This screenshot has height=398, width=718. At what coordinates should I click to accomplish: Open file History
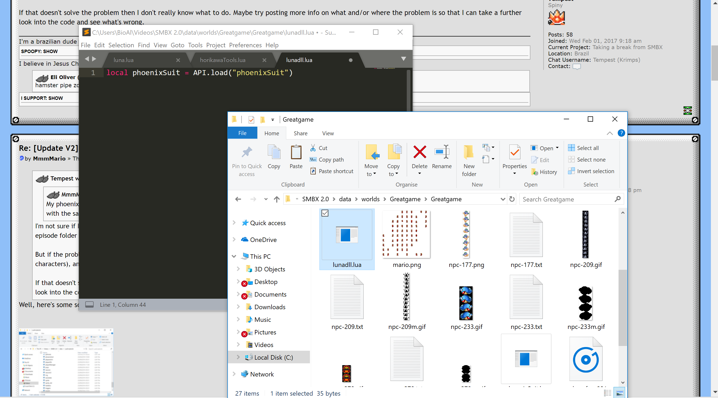tap(544, 172)
